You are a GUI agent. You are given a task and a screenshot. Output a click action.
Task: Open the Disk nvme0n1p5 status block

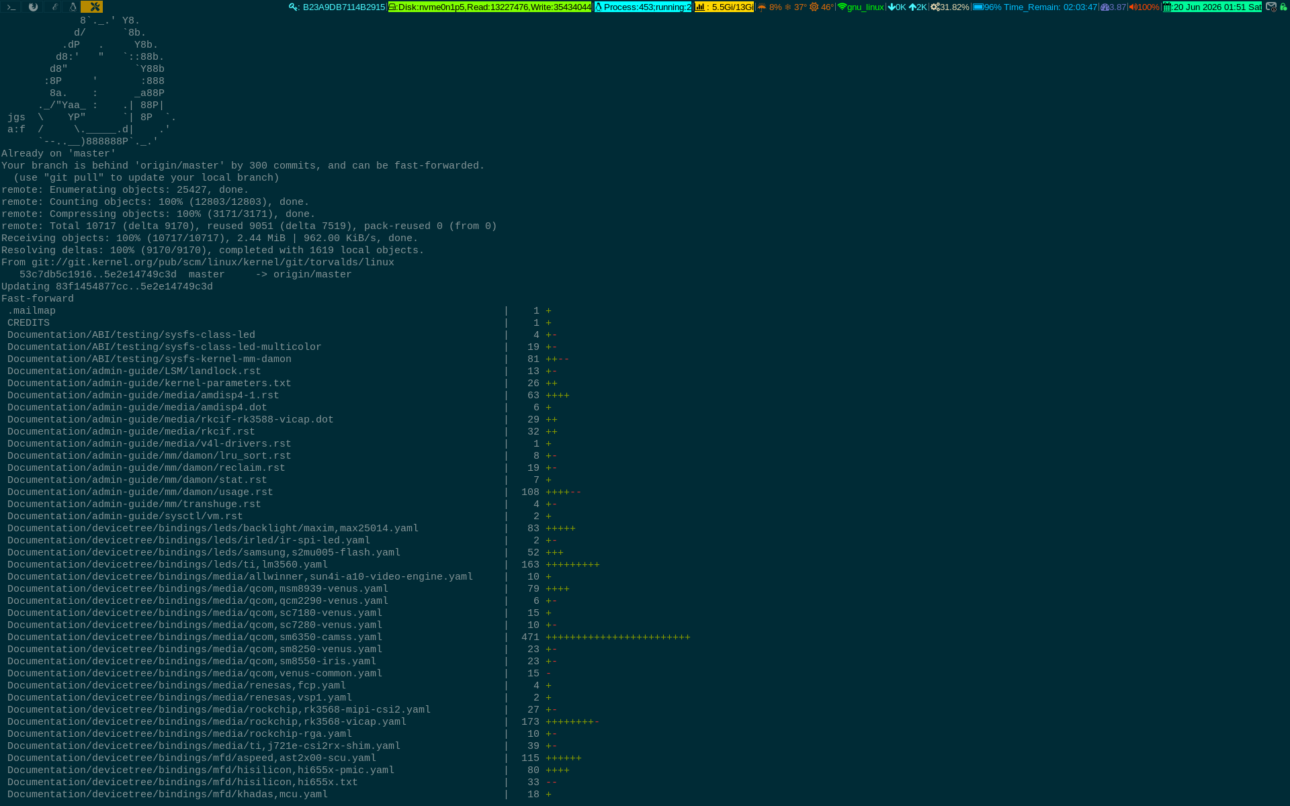point(490,7)
